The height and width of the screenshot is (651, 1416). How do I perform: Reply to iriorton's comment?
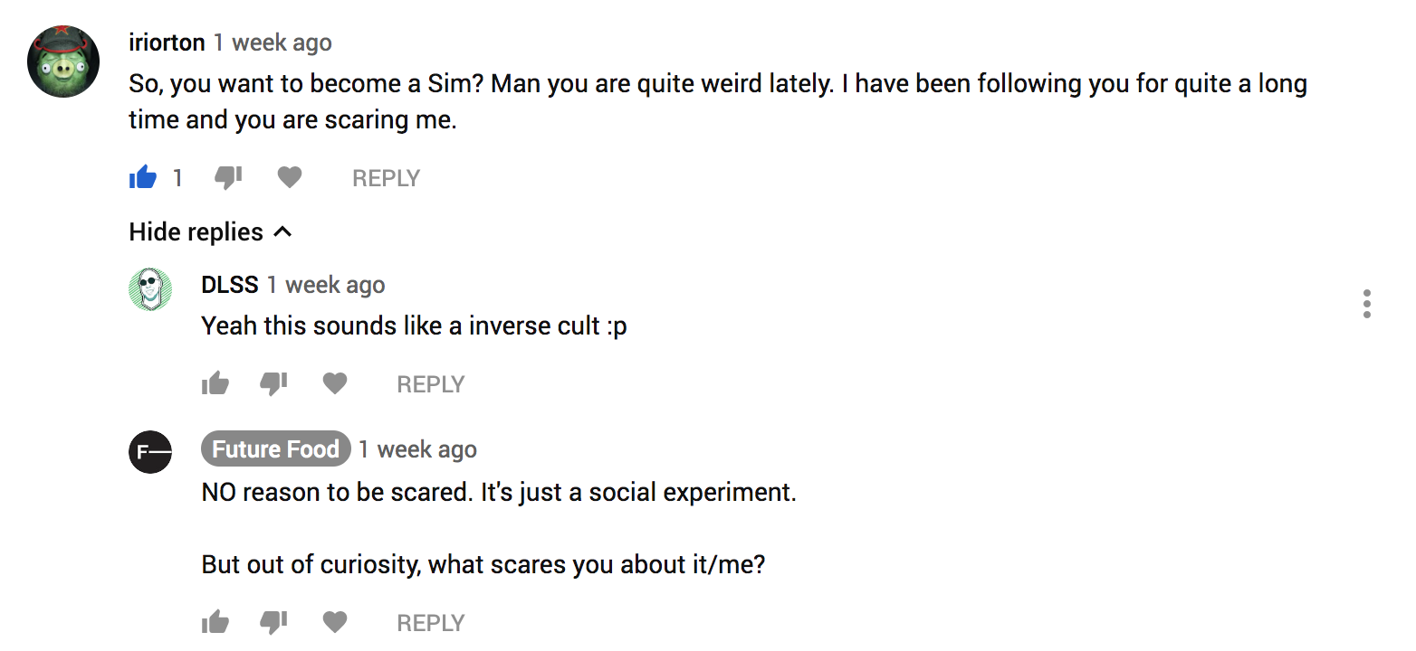pyautogui.click(x=386, y=178)
